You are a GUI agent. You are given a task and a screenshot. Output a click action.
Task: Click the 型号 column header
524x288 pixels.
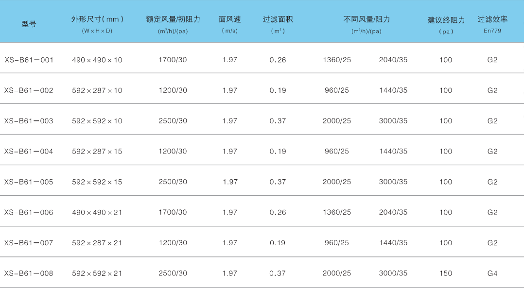(x=29, y=24)
